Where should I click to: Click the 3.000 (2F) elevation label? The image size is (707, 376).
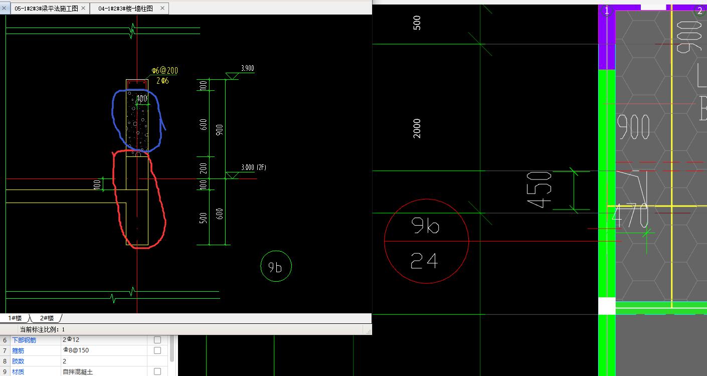(x=253, y=167)
